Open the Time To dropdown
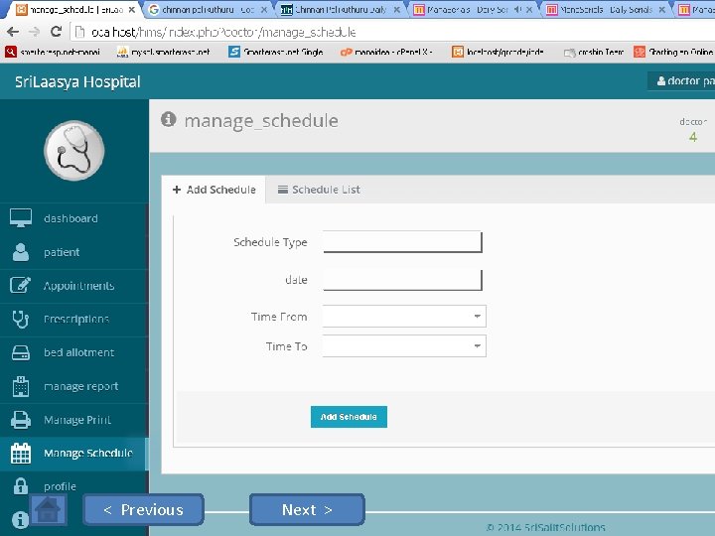 [404, 346]
